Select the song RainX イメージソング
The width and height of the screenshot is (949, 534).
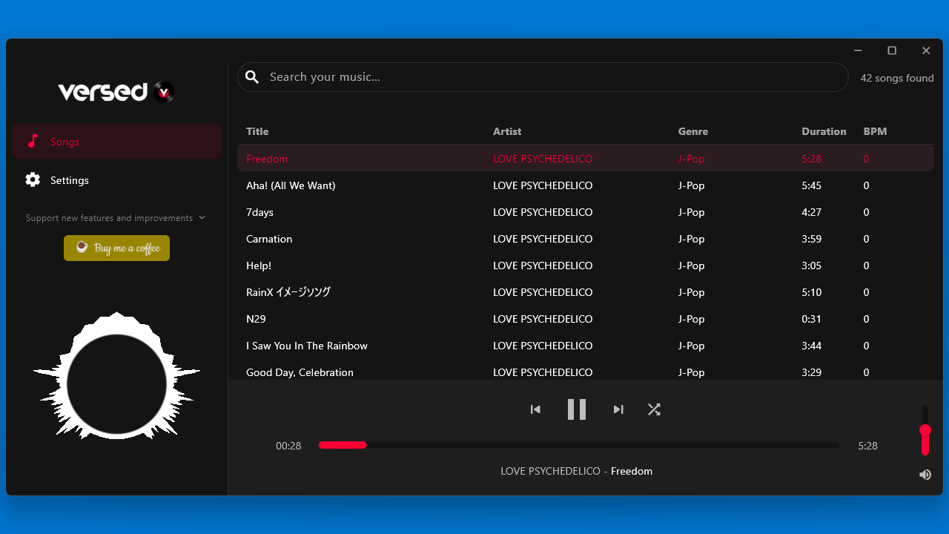tap(586, 292)
